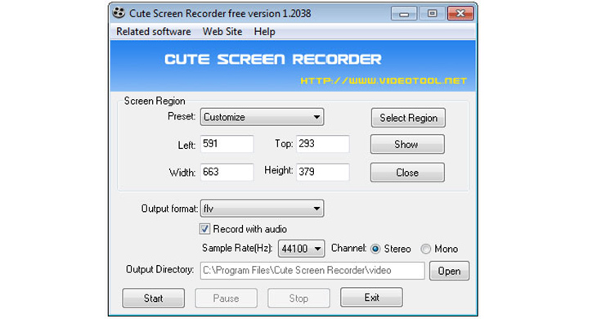Click the Start recording button
This screenshot has width=597, height=319.
pos(154,298)
